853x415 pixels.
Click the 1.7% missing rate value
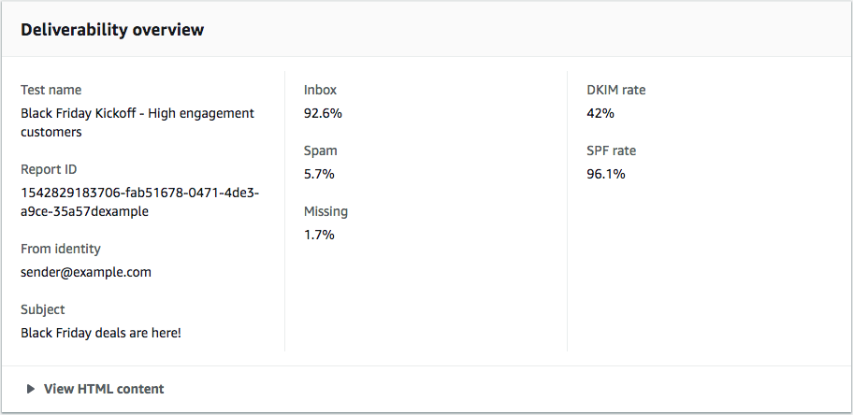pyautogui.click(x=319, y=235)
